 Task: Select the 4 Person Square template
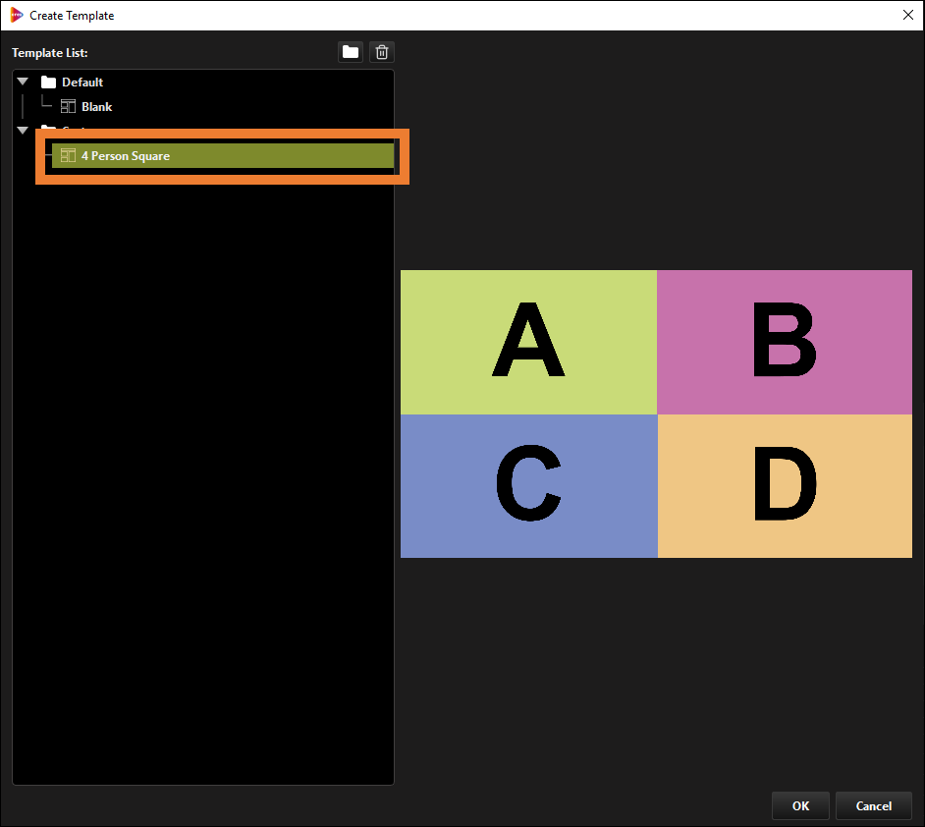coord(222,156)
